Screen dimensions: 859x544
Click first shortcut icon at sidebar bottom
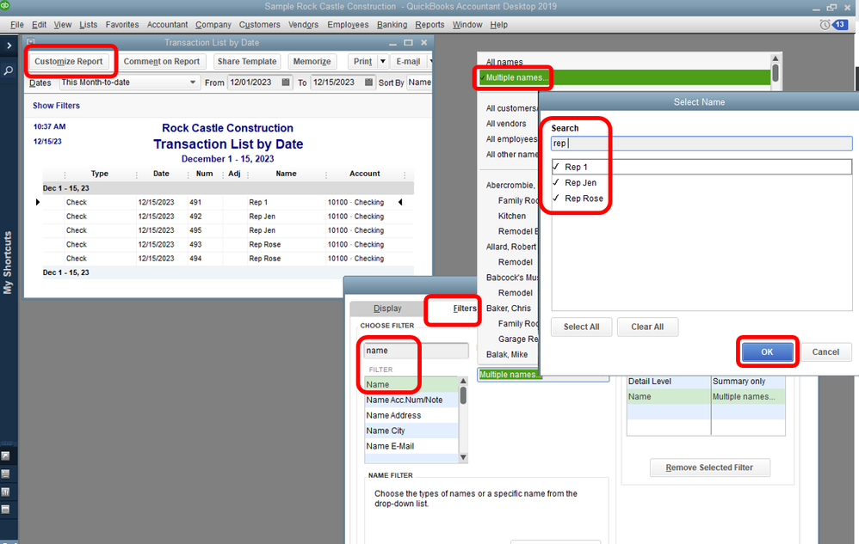[5, 456]
